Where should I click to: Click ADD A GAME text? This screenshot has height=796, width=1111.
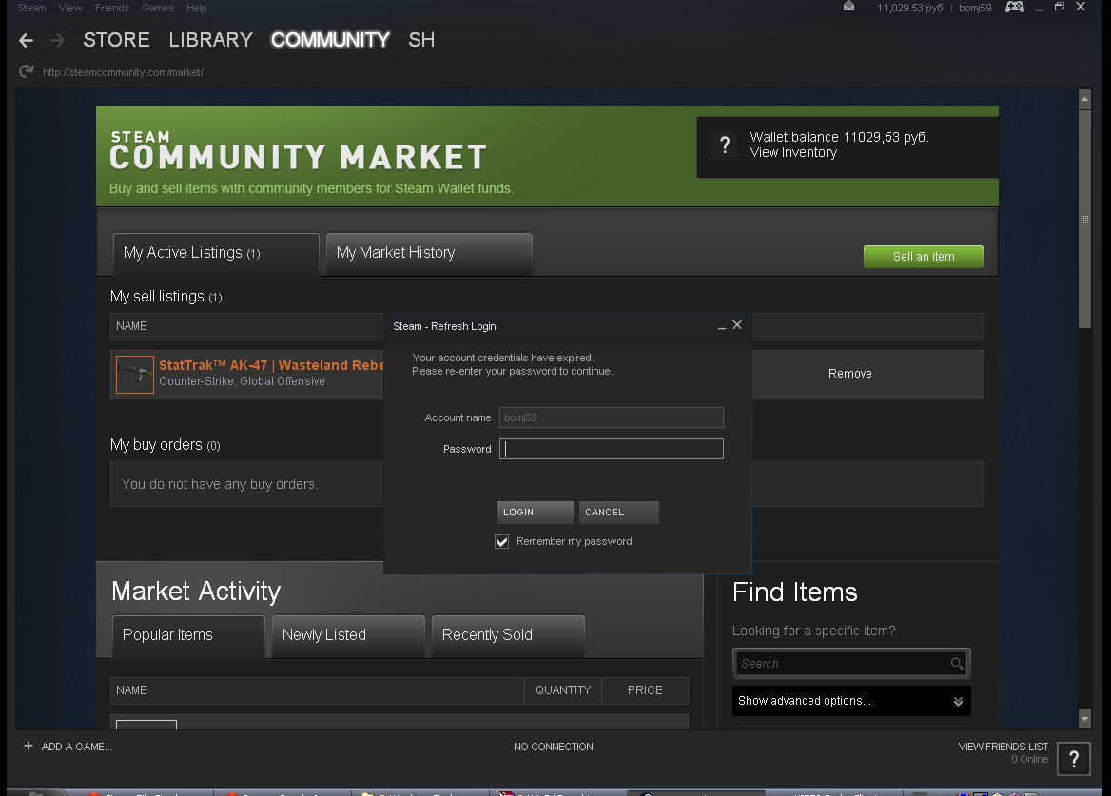point(77,747)
